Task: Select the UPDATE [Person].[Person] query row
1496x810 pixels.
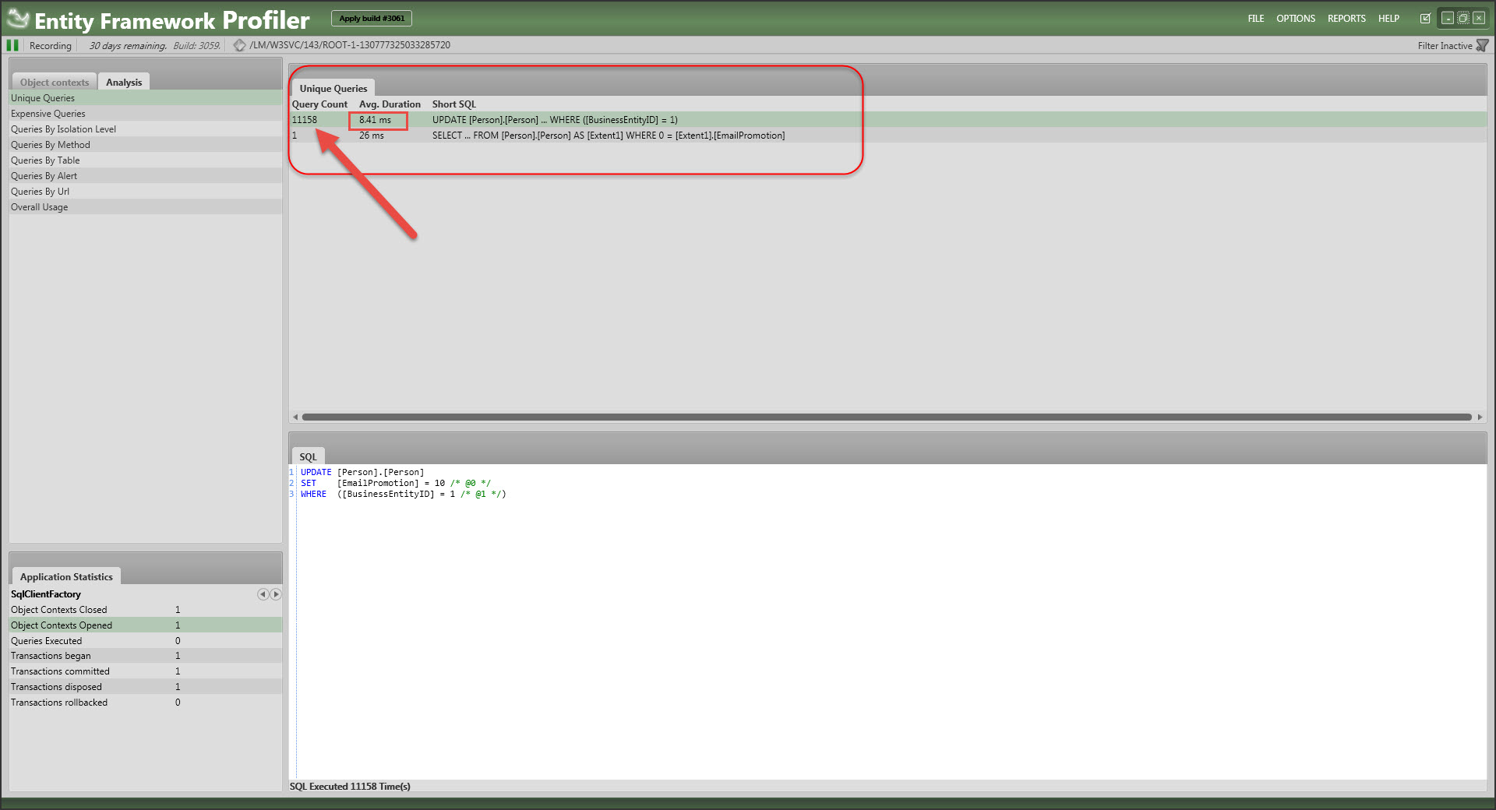Action: (888, 120)
